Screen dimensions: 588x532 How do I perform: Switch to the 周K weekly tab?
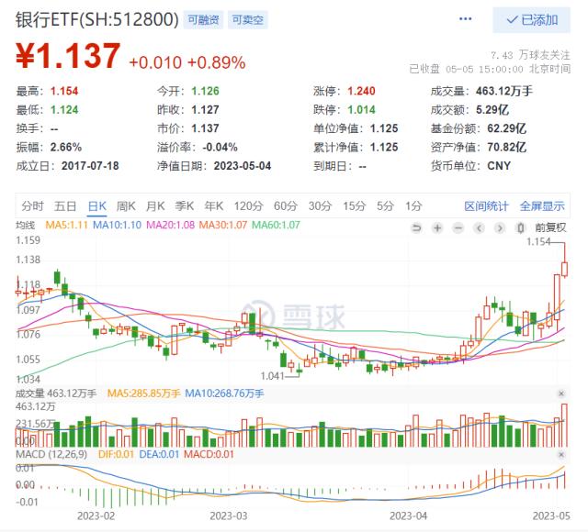pyautogui.click(x=126, y=205)
